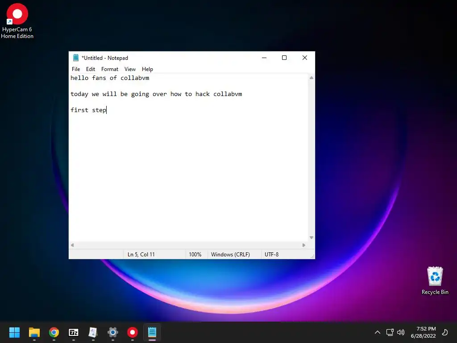Image resolution: width=457 pixels, height=343 pixels.
Task: Open the File menu in Notepad
Action: 76,69
